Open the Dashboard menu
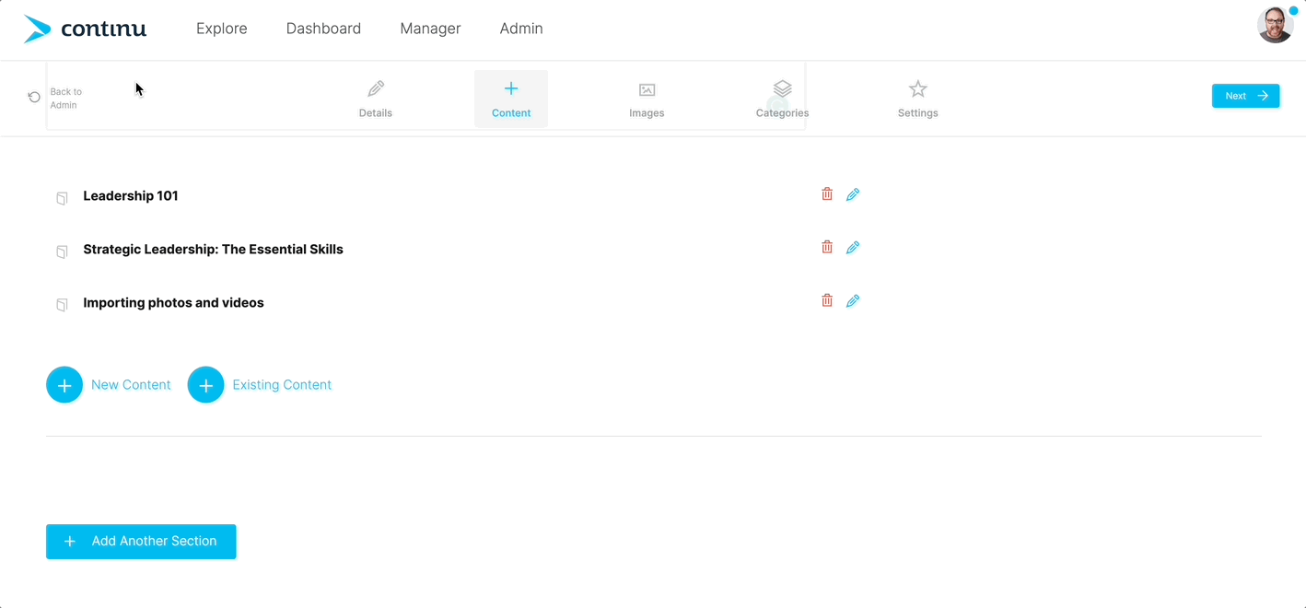The width and height of the screenshot is (1306, 608). tap(323, 29)
